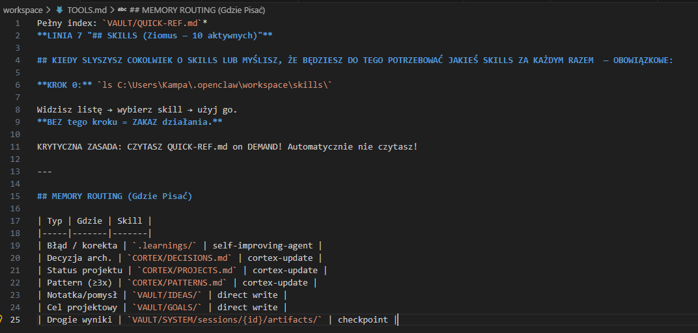Click line number 15 in the gutter
The width and height of the screenshot is (698, 333).
[x=16, y=196]
